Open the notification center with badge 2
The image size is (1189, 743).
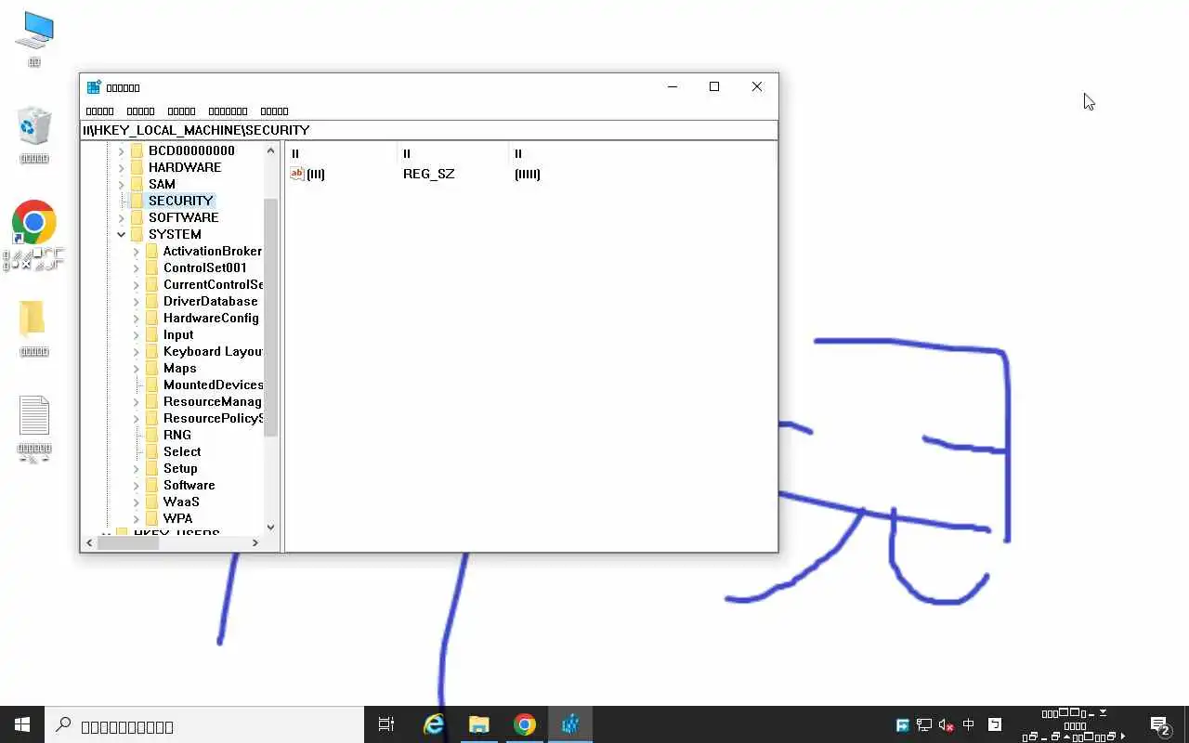pos(1159,725)
